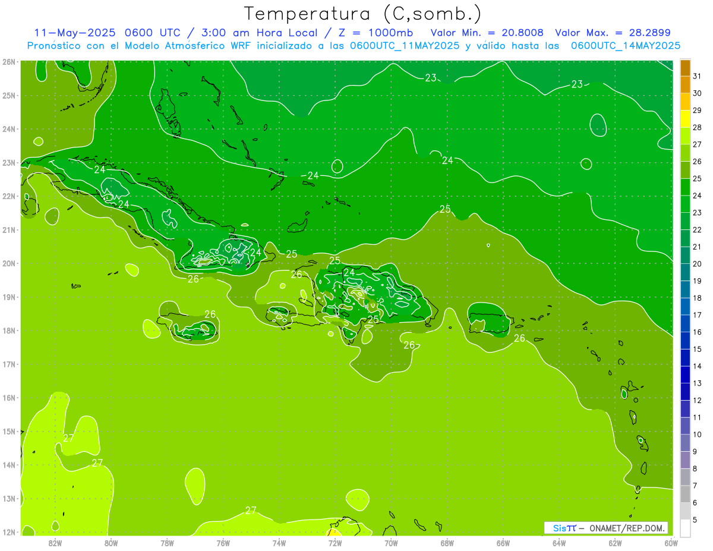Click the topmost orange-brown swatch above 31
Screen dimensions: 713x551
point(685,68)
